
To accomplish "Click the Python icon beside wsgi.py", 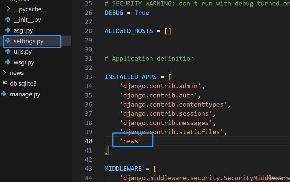I will pyautogui.click(x=8, y=62).
